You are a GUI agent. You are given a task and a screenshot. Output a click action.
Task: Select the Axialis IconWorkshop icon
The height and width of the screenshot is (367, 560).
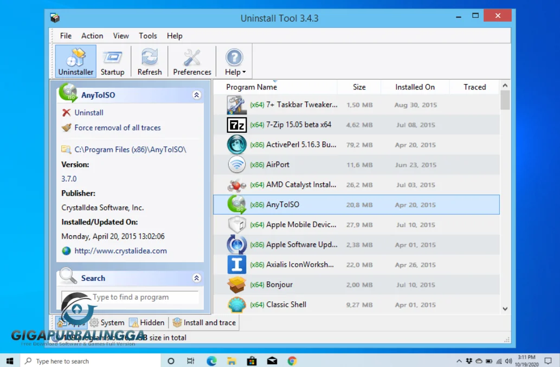(x=236, y=265)
